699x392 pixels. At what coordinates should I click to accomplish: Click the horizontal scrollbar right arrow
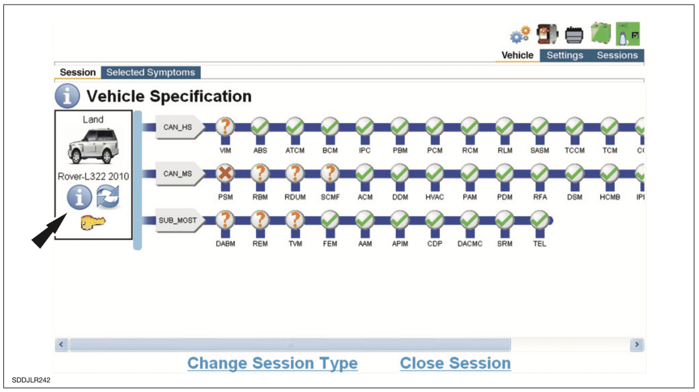pyautogui.click(x=637, y=345)
